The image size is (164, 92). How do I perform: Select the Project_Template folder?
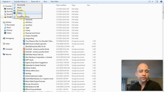coord(31,36)
